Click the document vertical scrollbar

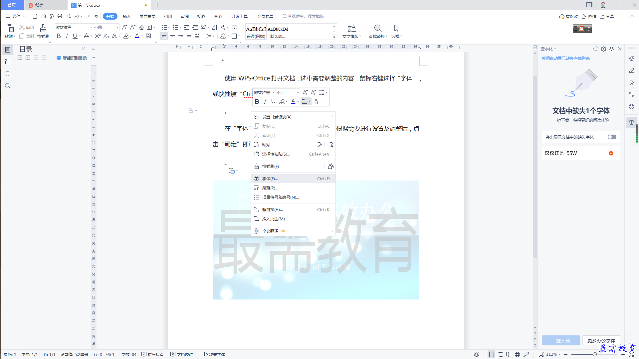tap(535, 166)
